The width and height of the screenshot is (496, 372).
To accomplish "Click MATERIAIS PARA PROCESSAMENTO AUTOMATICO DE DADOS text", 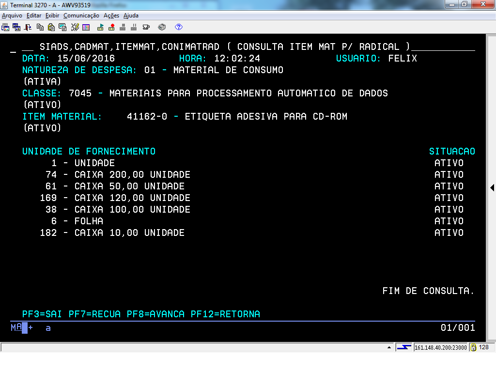I will point(248,93).
